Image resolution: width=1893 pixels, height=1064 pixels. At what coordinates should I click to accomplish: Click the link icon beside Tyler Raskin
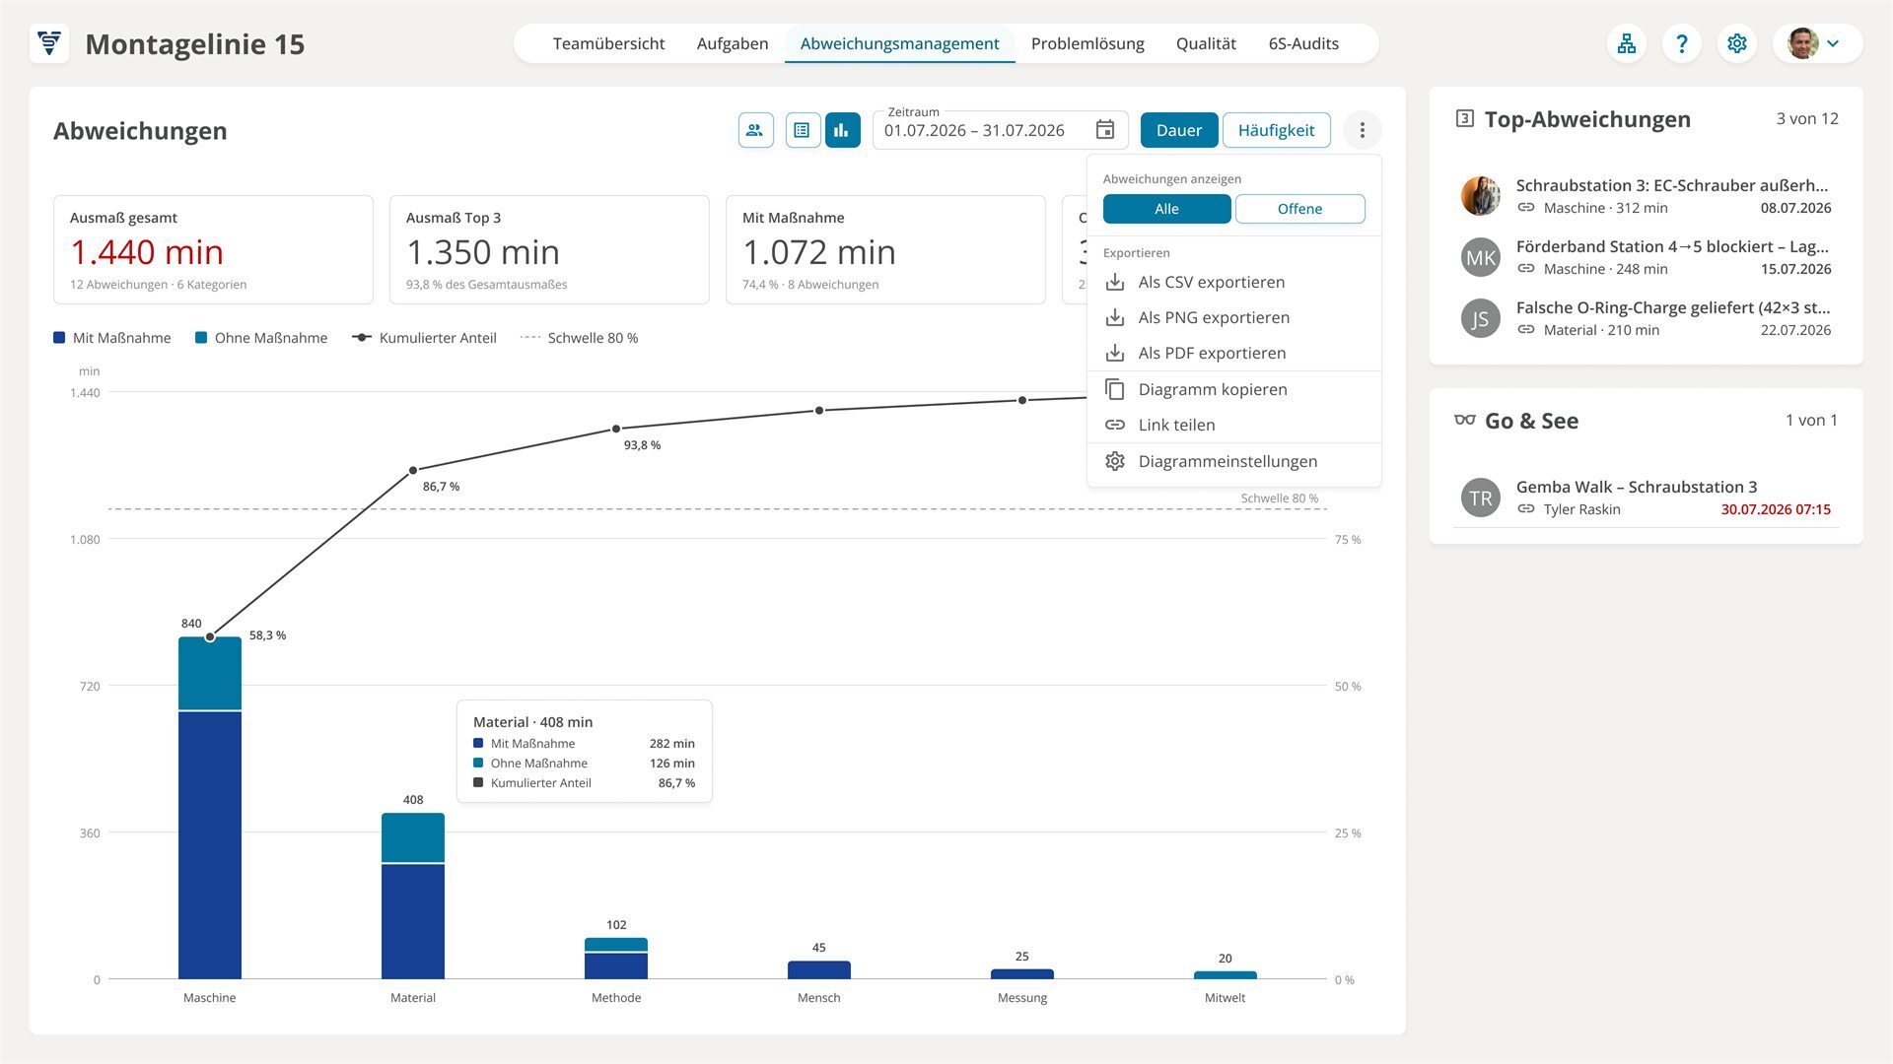[1526, 509]
